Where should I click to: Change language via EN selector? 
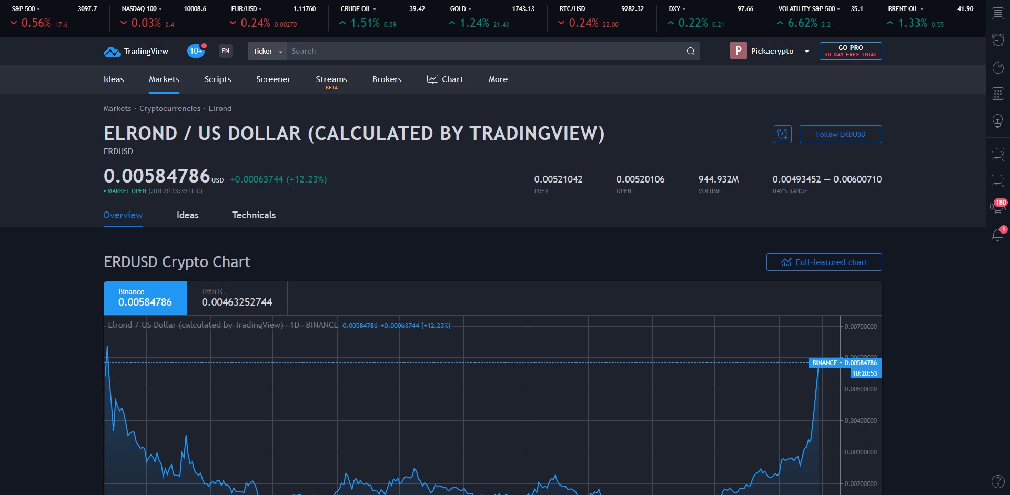[x=225, y=51]
